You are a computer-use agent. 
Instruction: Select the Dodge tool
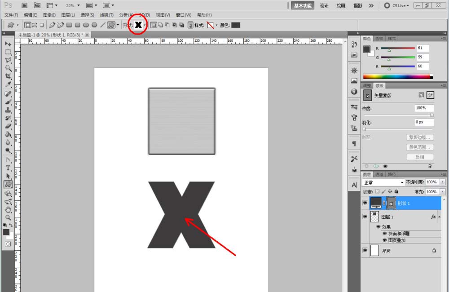tap(8, 150)
